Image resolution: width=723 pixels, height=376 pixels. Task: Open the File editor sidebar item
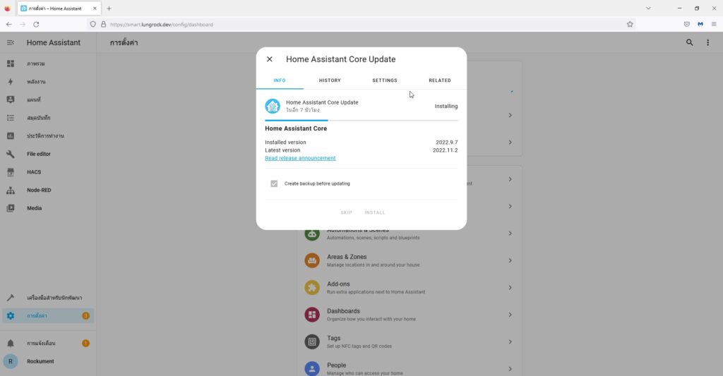(x=48, y=154)
